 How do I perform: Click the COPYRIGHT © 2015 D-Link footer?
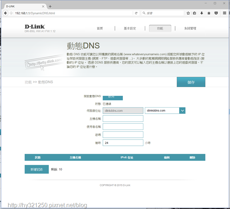[115, 185]
